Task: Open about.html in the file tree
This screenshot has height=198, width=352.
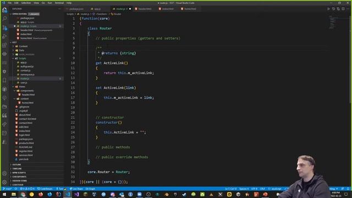Action: [25, 115]
